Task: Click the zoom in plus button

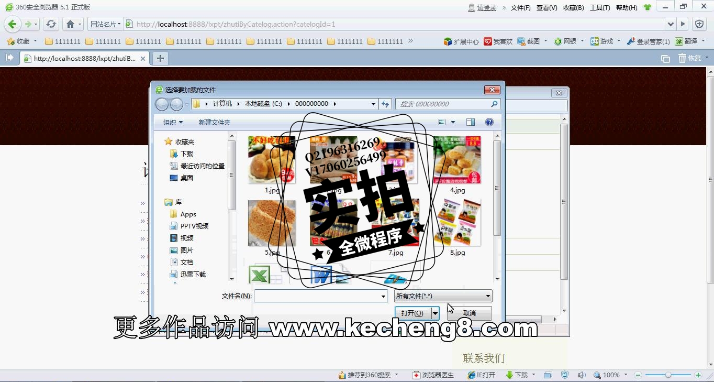Action: point(698,375)
